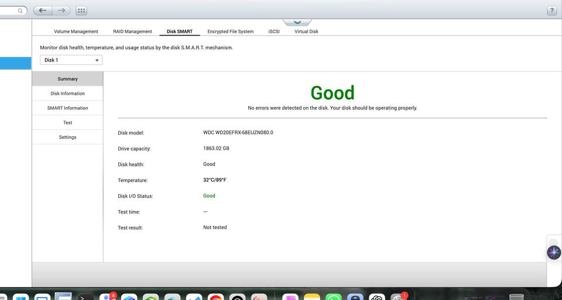
Task: Open the Trash in the dock
Action: pyautogui.click(x=516, y=296)
